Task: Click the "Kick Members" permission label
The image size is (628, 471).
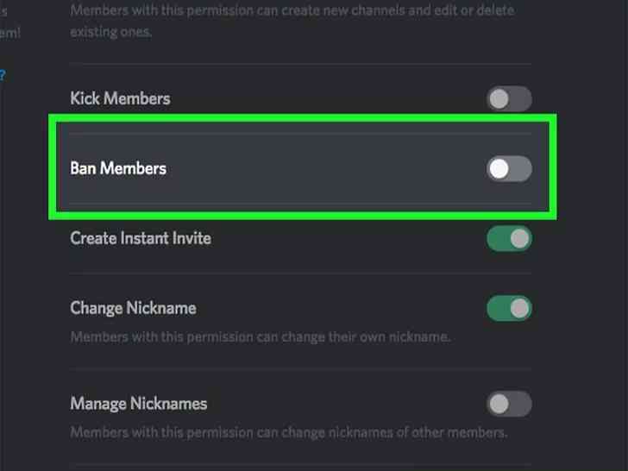Action: click(120, 98)
